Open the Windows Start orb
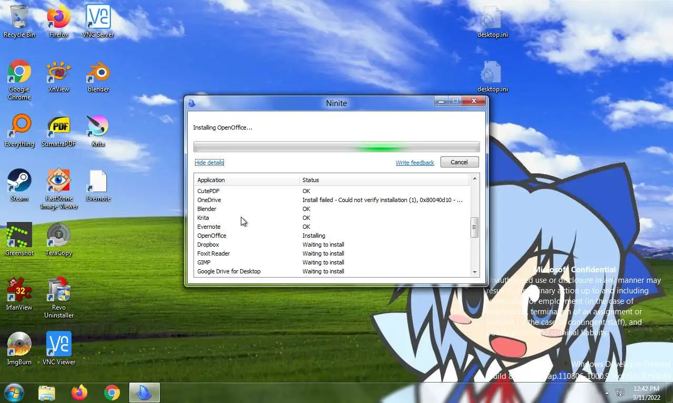 pos(14,393)
